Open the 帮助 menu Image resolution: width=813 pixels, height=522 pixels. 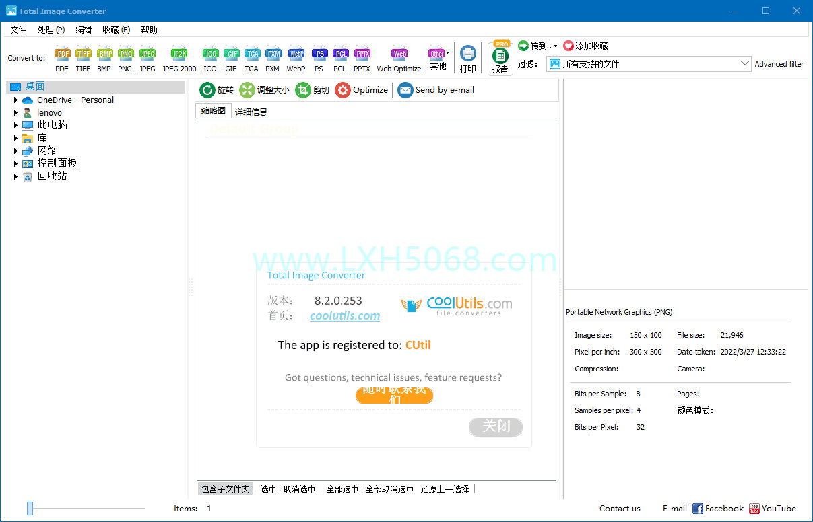pos(149,30)
